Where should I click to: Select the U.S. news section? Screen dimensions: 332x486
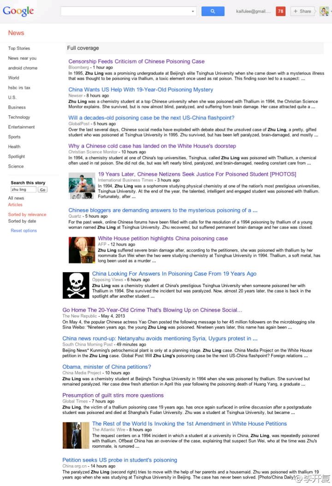(x=12, y=97)
